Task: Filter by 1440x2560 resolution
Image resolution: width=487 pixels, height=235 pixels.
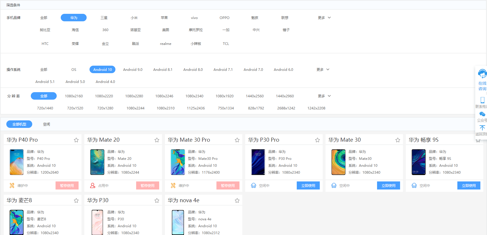Action: click(x=255, y=96)
